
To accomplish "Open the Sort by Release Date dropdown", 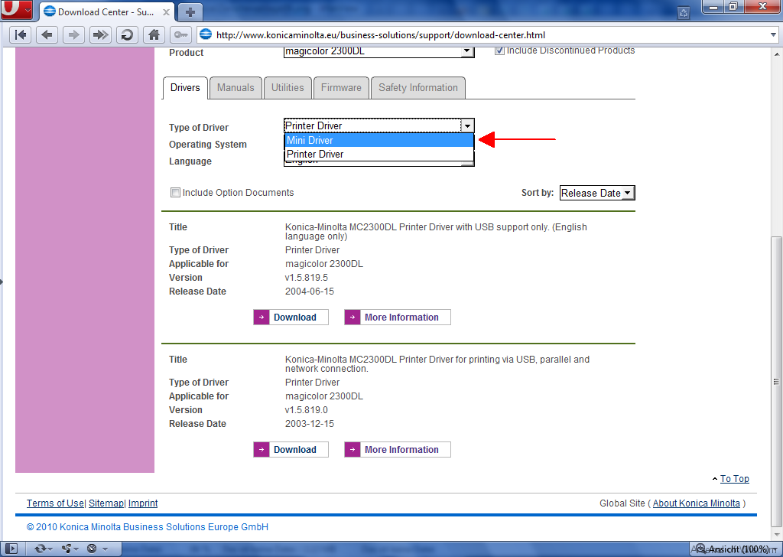I will (597, 193).
